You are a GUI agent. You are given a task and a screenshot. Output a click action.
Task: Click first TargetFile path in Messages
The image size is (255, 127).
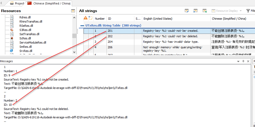click(x=65, y=88)
